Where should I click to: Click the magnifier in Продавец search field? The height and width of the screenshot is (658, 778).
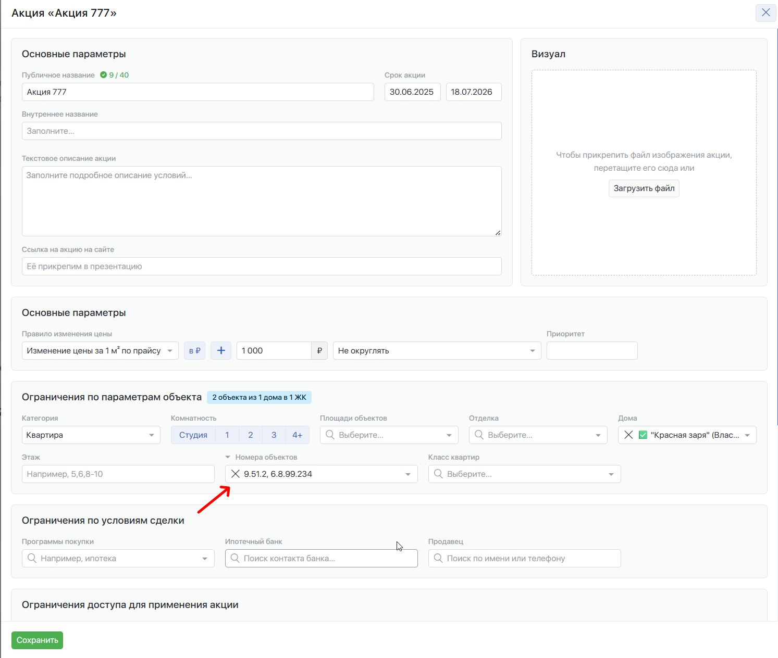(438, 558)
